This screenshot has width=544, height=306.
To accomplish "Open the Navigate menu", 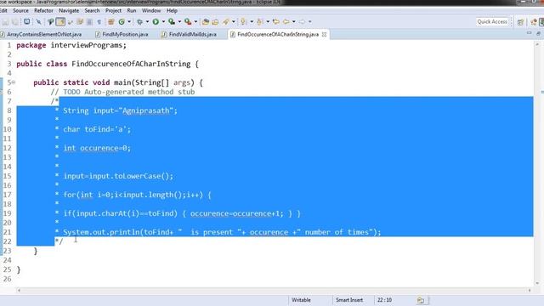I will point(69,11).
